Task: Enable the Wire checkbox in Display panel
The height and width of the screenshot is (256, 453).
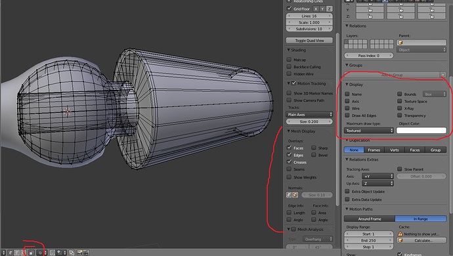Action: 347,108
